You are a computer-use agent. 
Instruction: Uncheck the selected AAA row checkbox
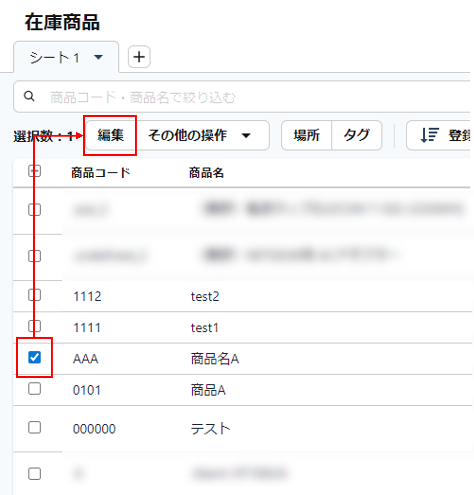(x=34, y=358)
